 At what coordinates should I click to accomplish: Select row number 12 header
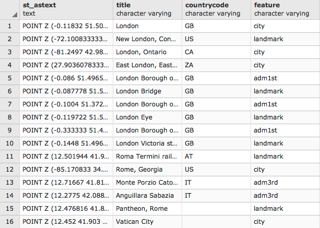coord(9,169)
